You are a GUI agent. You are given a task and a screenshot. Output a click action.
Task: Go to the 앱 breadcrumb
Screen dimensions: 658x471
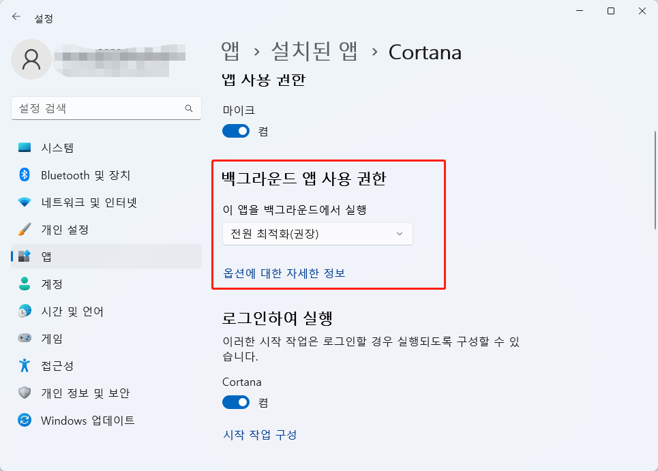230,52
